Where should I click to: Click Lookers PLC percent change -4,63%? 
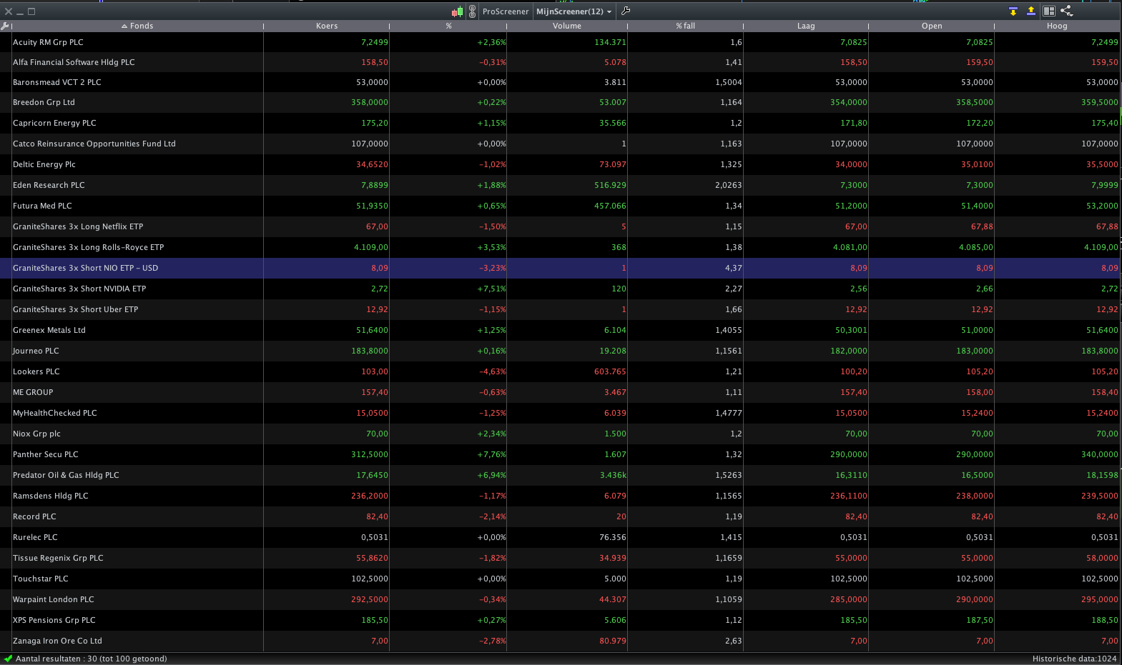click(x=493, y=371)
